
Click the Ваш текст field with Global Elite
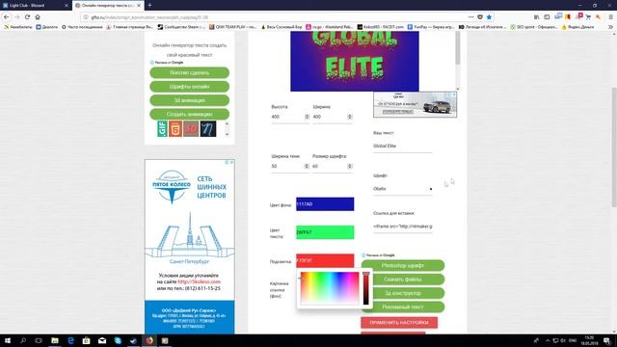403,146
